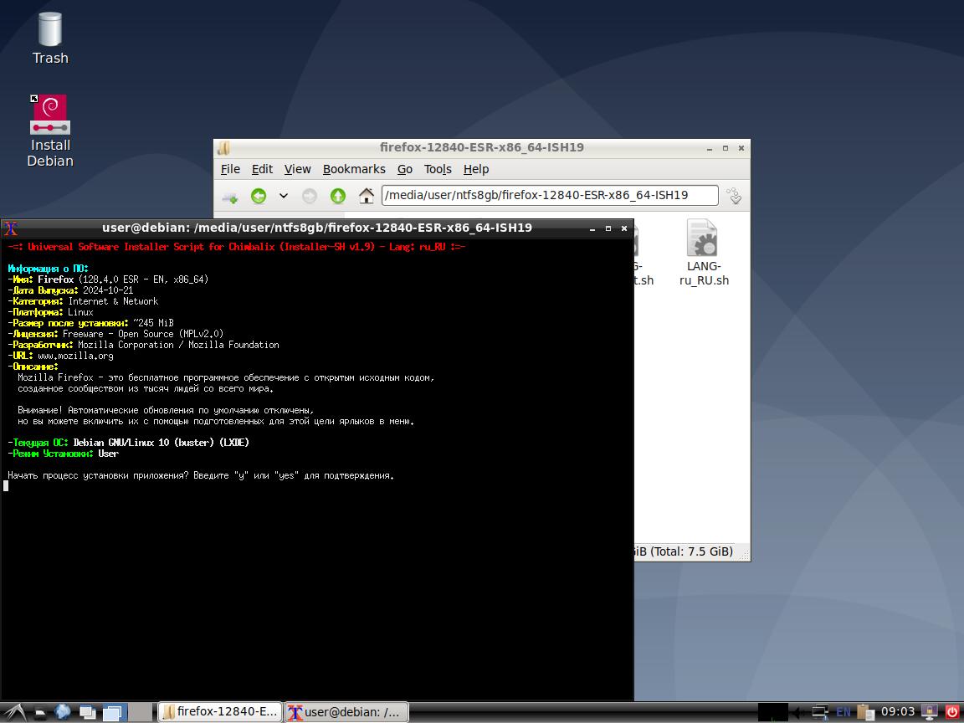
Task: Click the path bar showing /media/user/ntfs8gb
Action: (550, 196)
